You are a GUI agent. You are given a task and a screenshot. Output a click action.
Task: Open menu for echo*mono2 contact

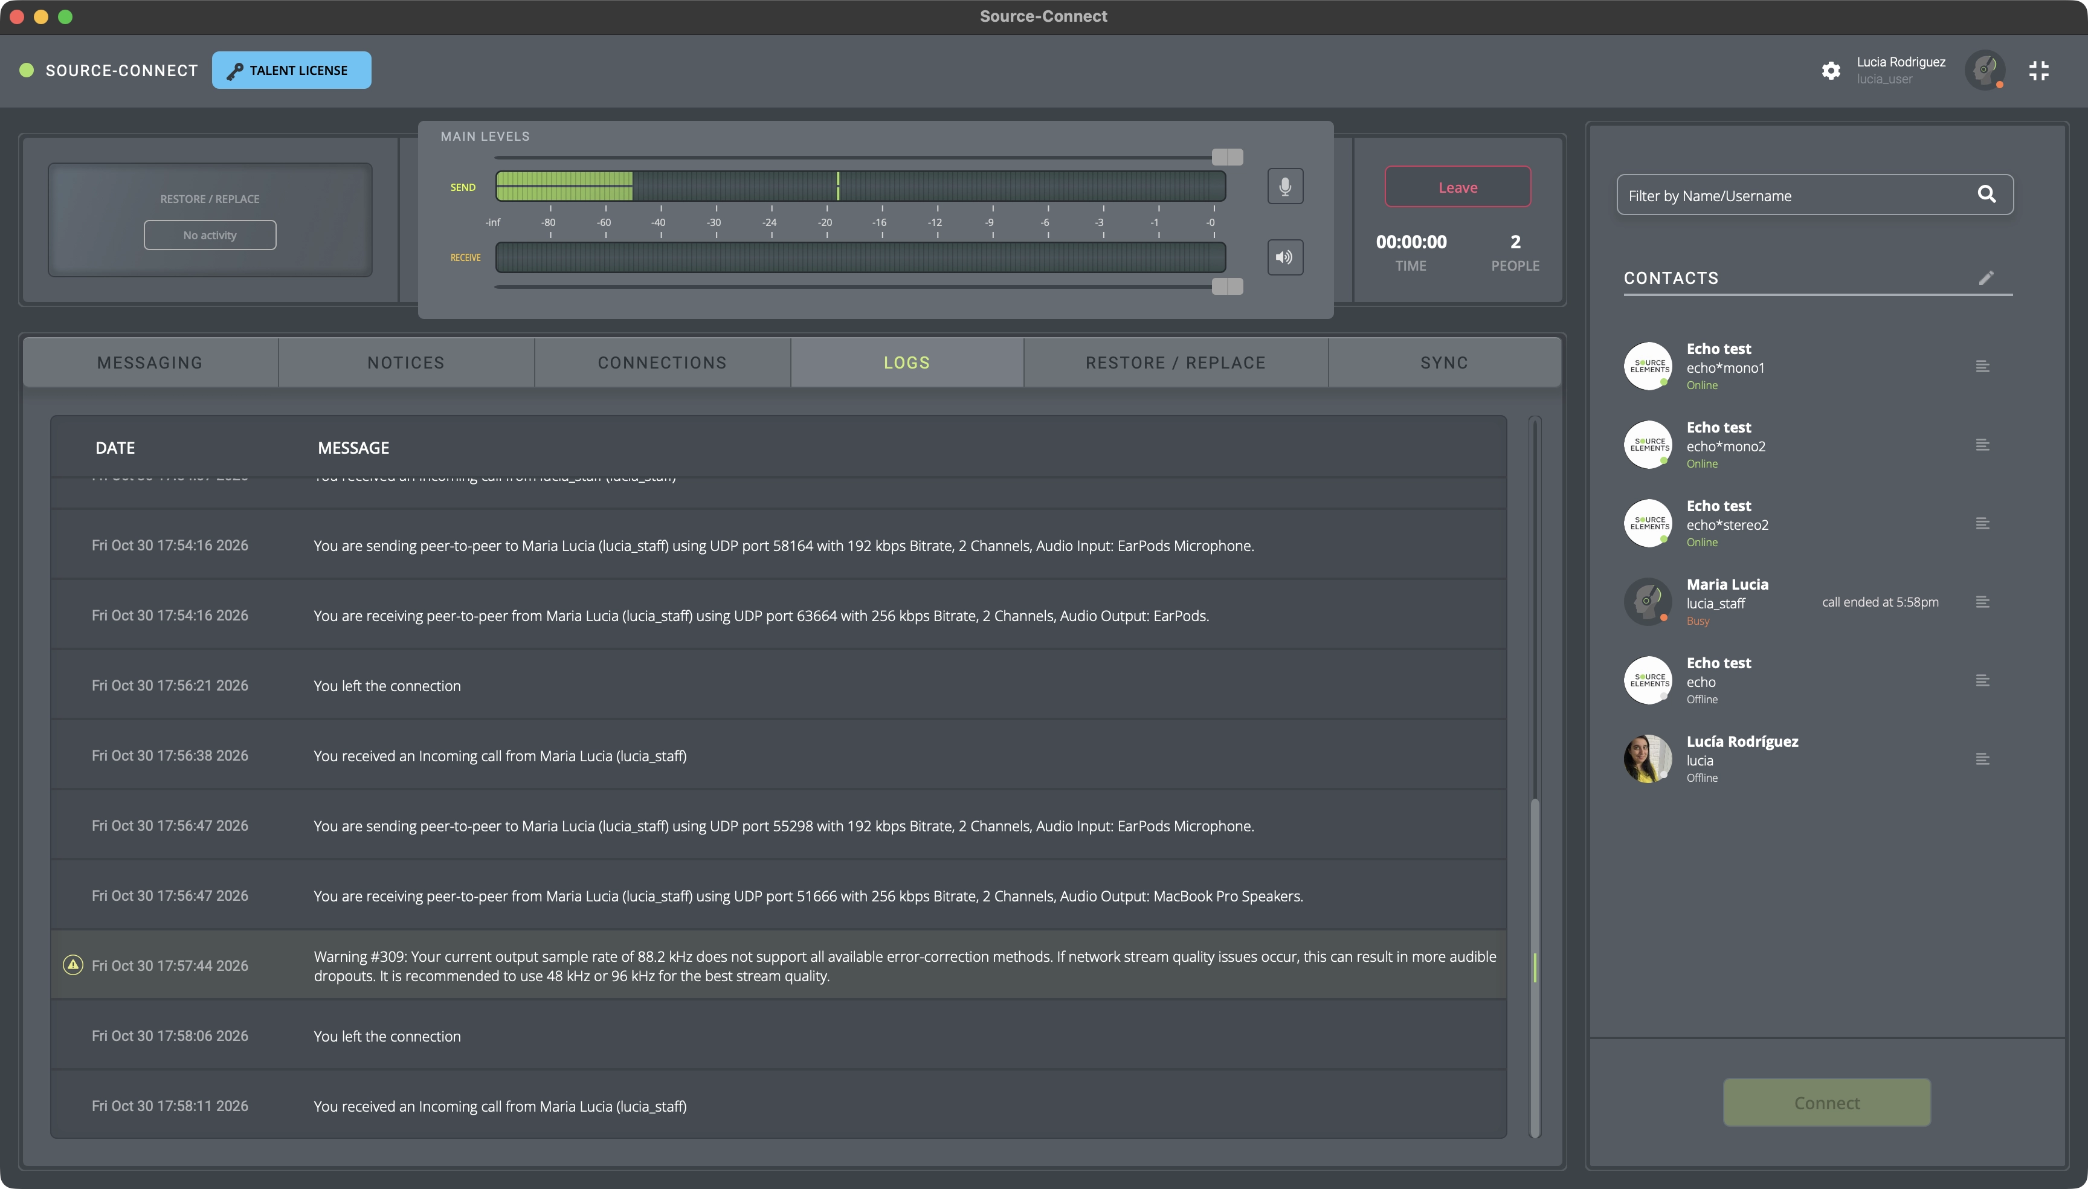point(1982,444)
